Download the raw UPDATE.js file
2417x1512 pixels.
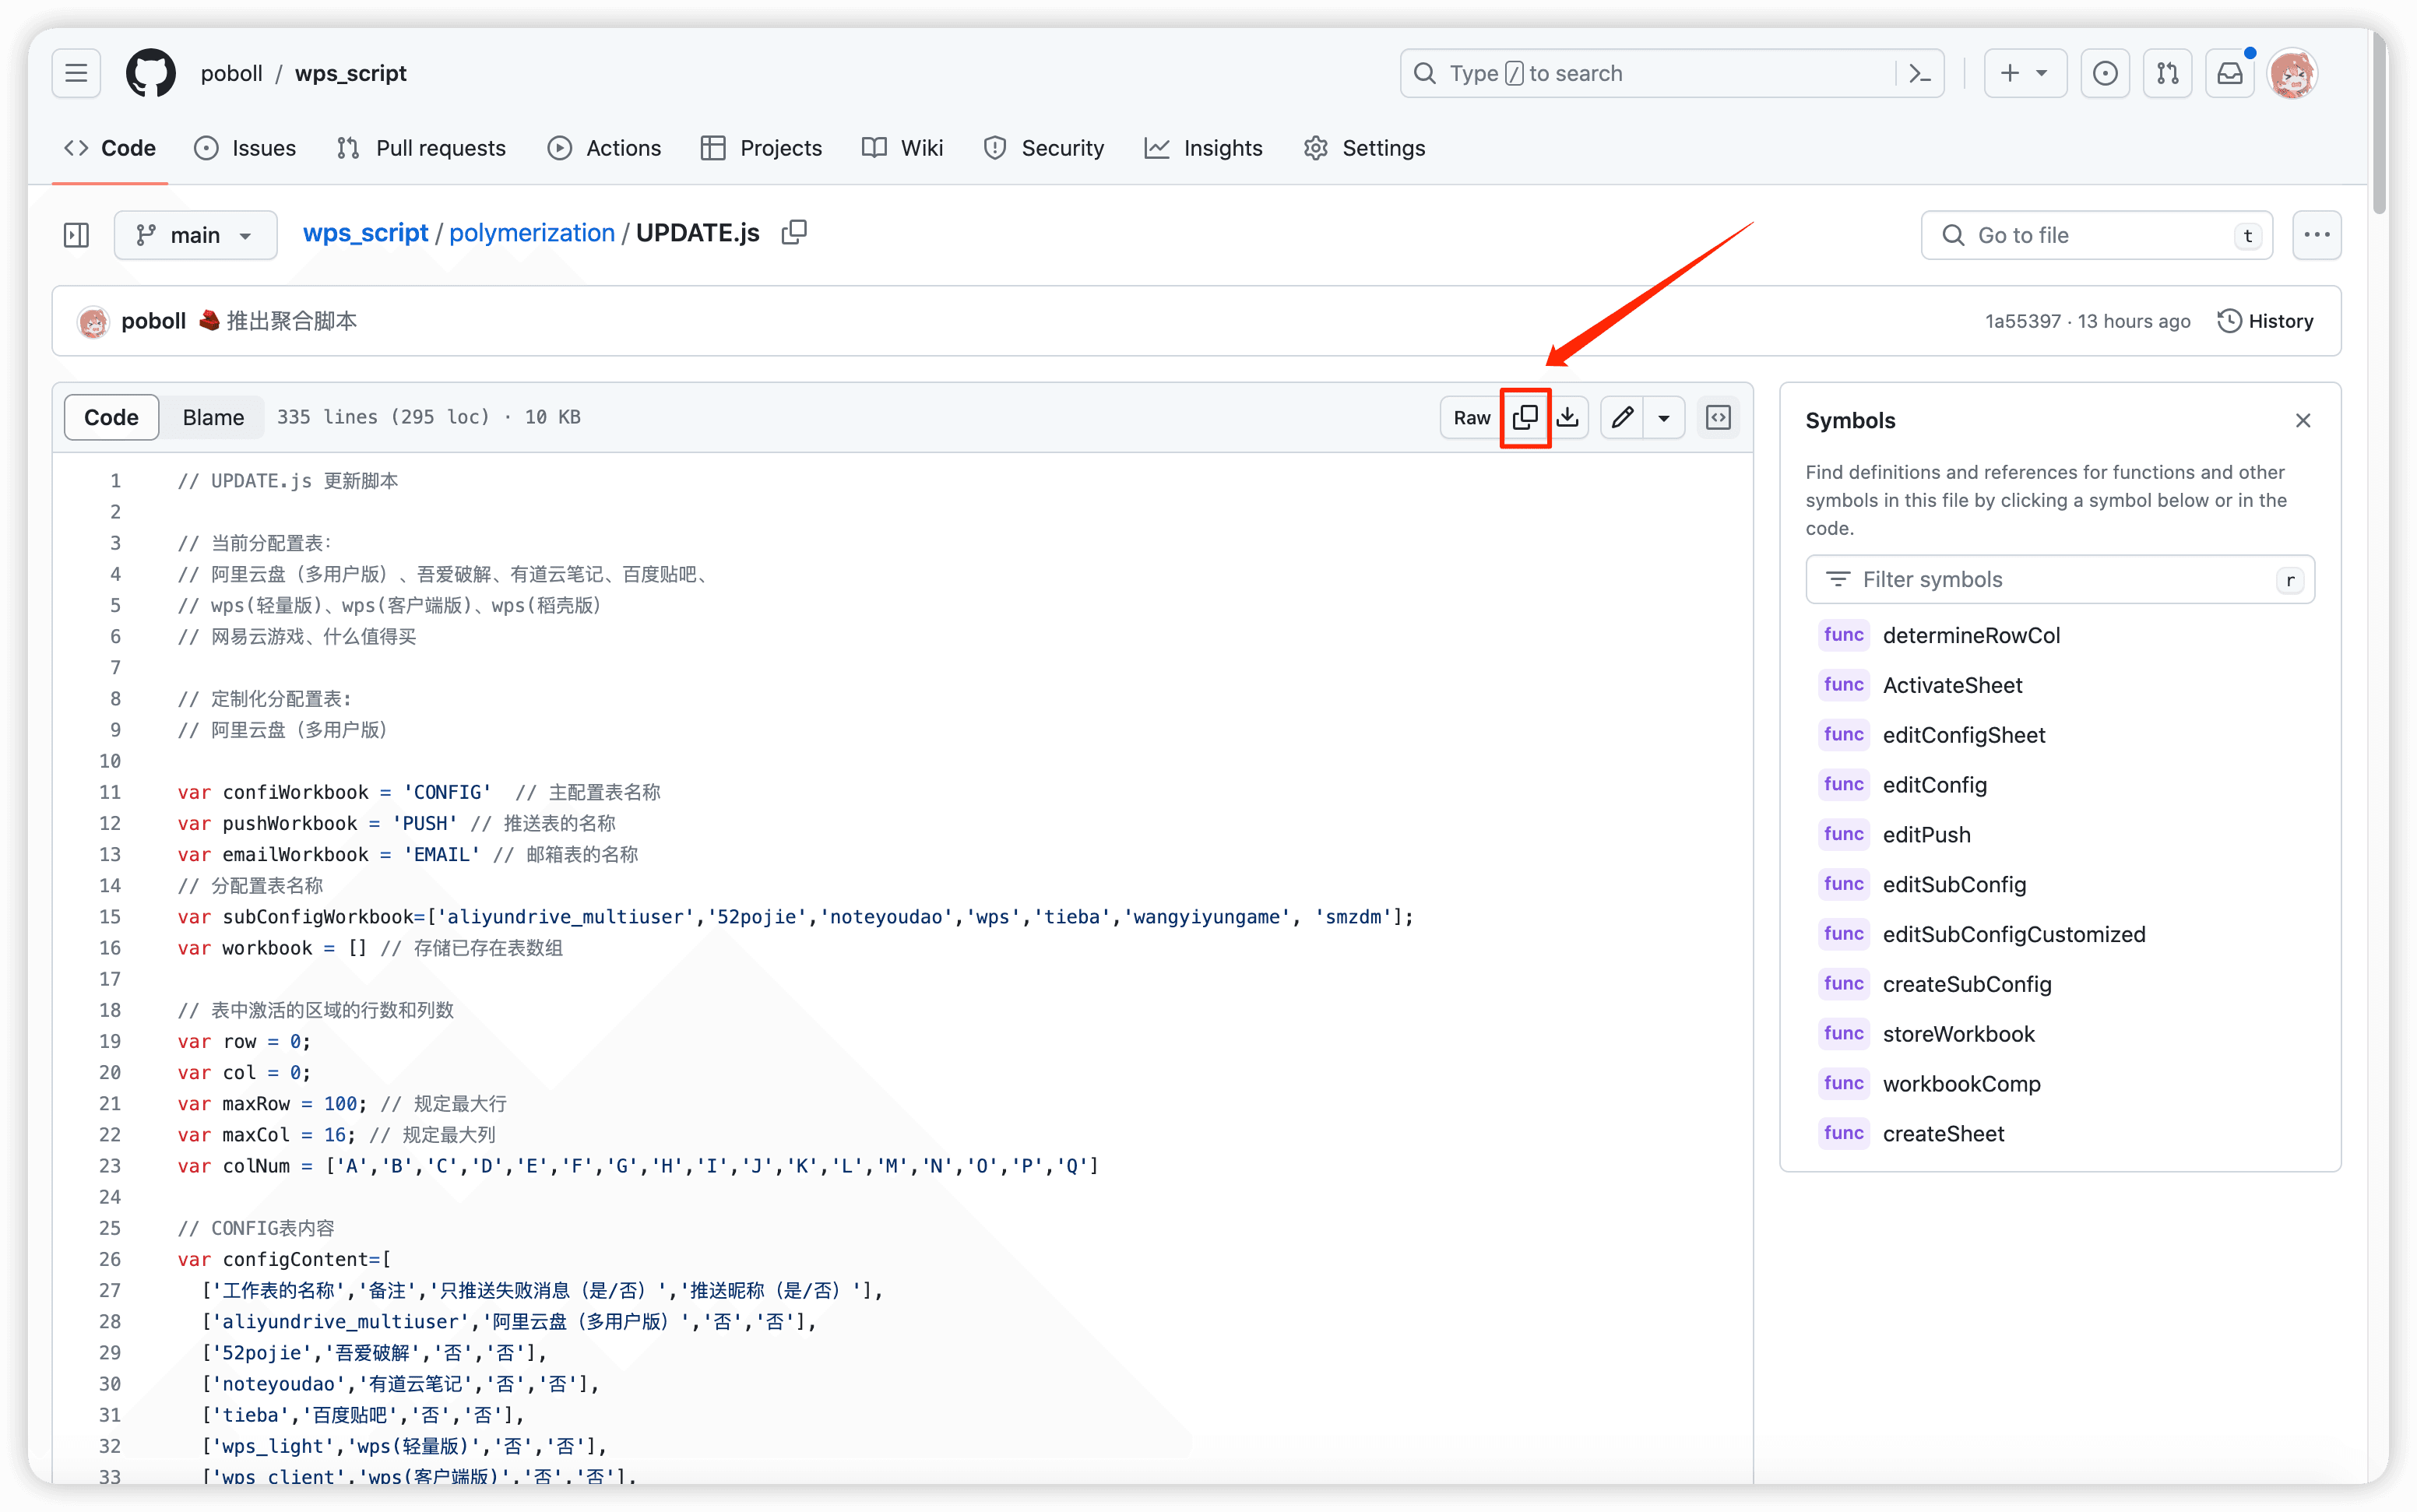point(1567,417)
